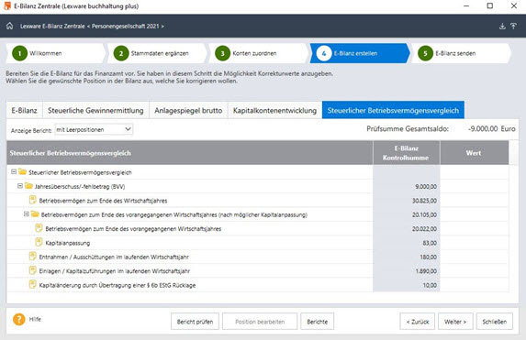Click the Prüfsumme Gesamtsaldo value -9.000,00

tap(483, 128)
